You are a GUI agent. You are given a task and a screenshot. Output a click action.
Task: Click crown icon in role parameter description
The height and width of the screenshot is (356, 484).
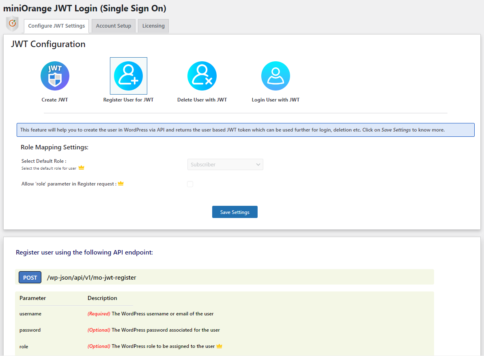tap(219, 346)
